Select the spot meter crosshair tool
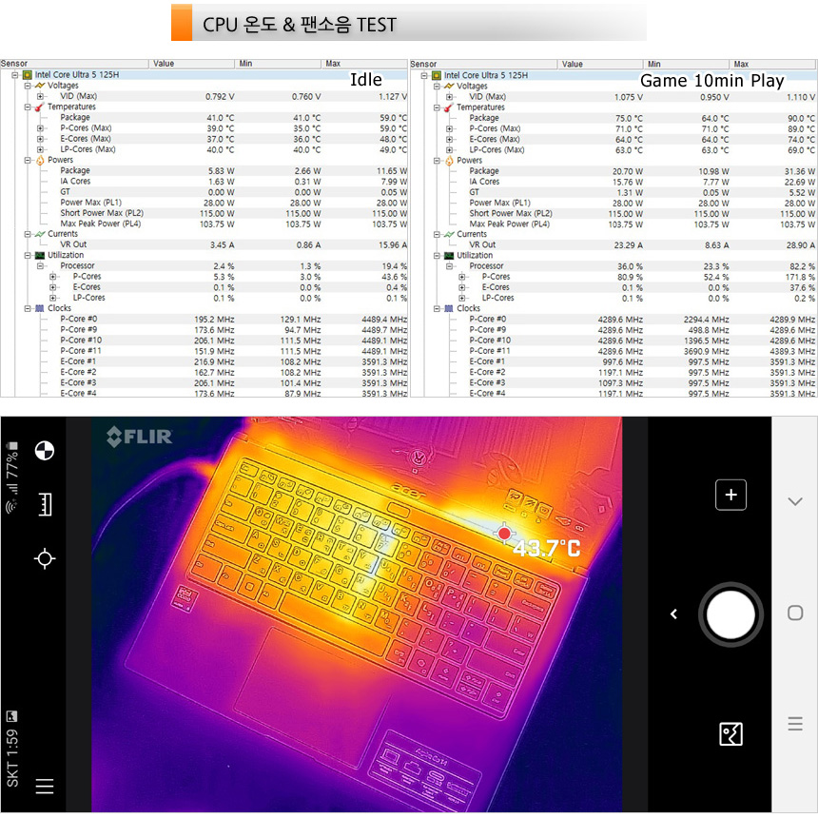The width and height of the screenshot is (818, 818). point(44,558)
